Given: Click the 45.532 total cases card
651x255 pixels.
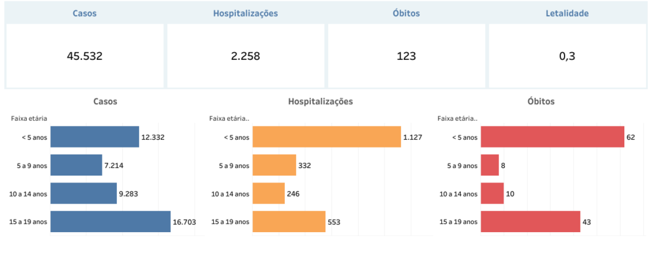Looking at the screenshot, I should pos(85,56).
